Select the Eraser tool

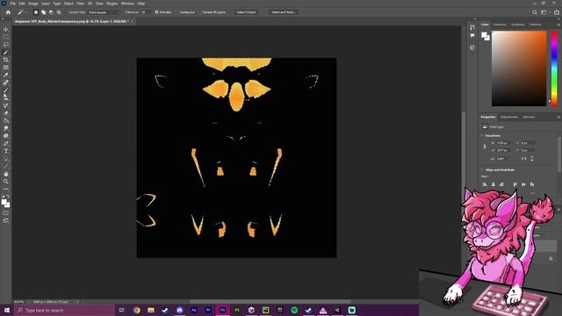[6, 113]
